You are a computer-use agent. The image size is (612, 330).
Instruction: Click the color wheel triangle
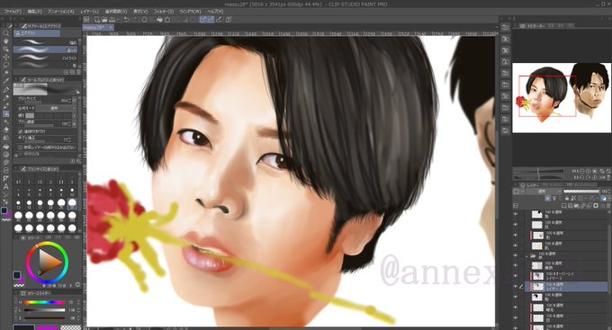pos(49,263)
